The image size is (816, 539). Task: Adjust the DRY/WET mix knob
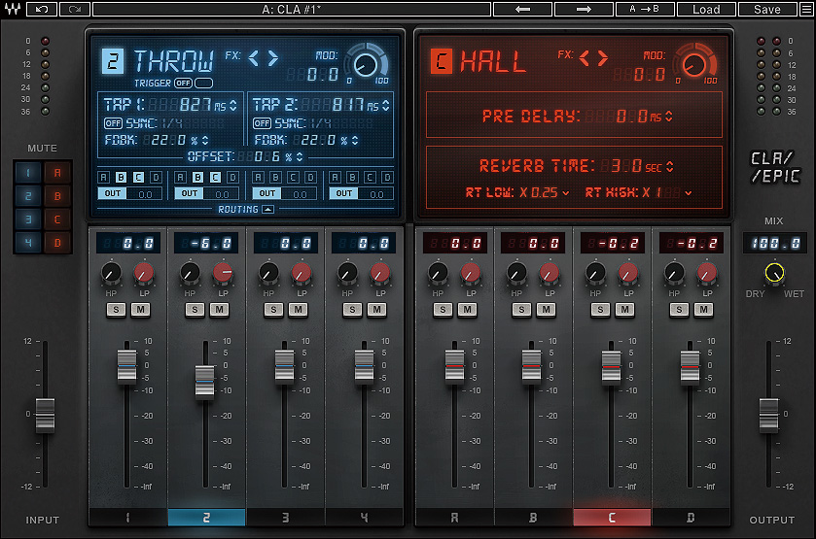(774, 273)
